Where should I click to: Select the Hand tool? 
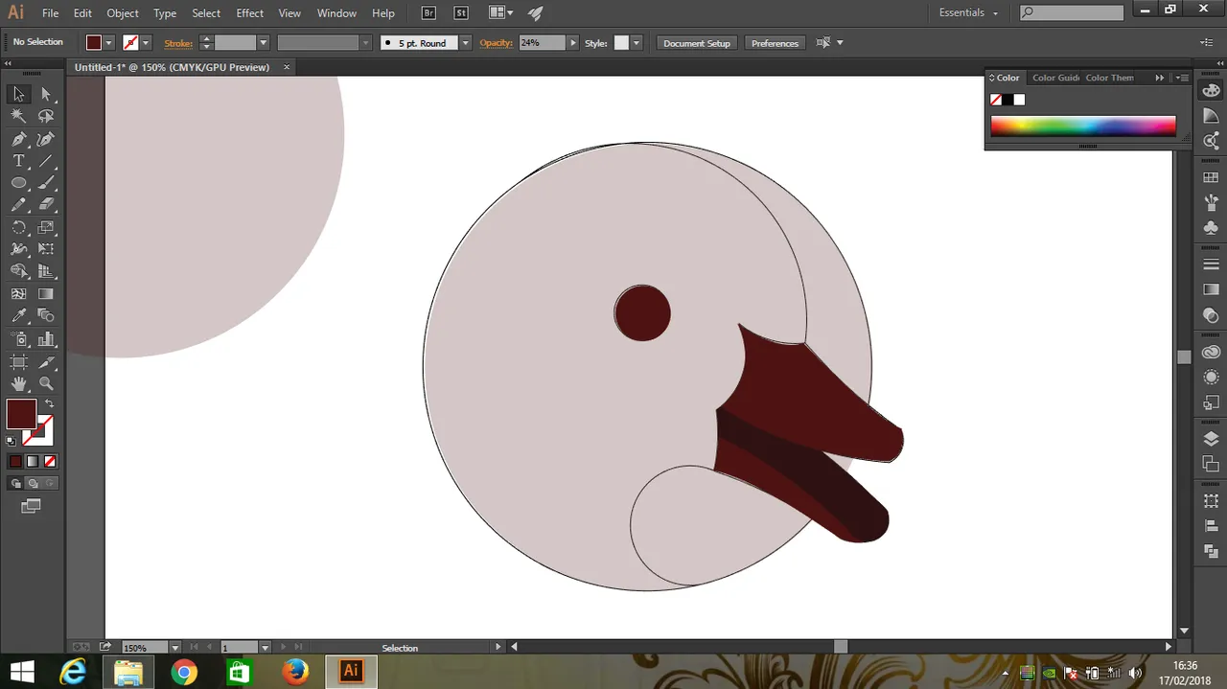pyautogui.click(x=18, y=383)
